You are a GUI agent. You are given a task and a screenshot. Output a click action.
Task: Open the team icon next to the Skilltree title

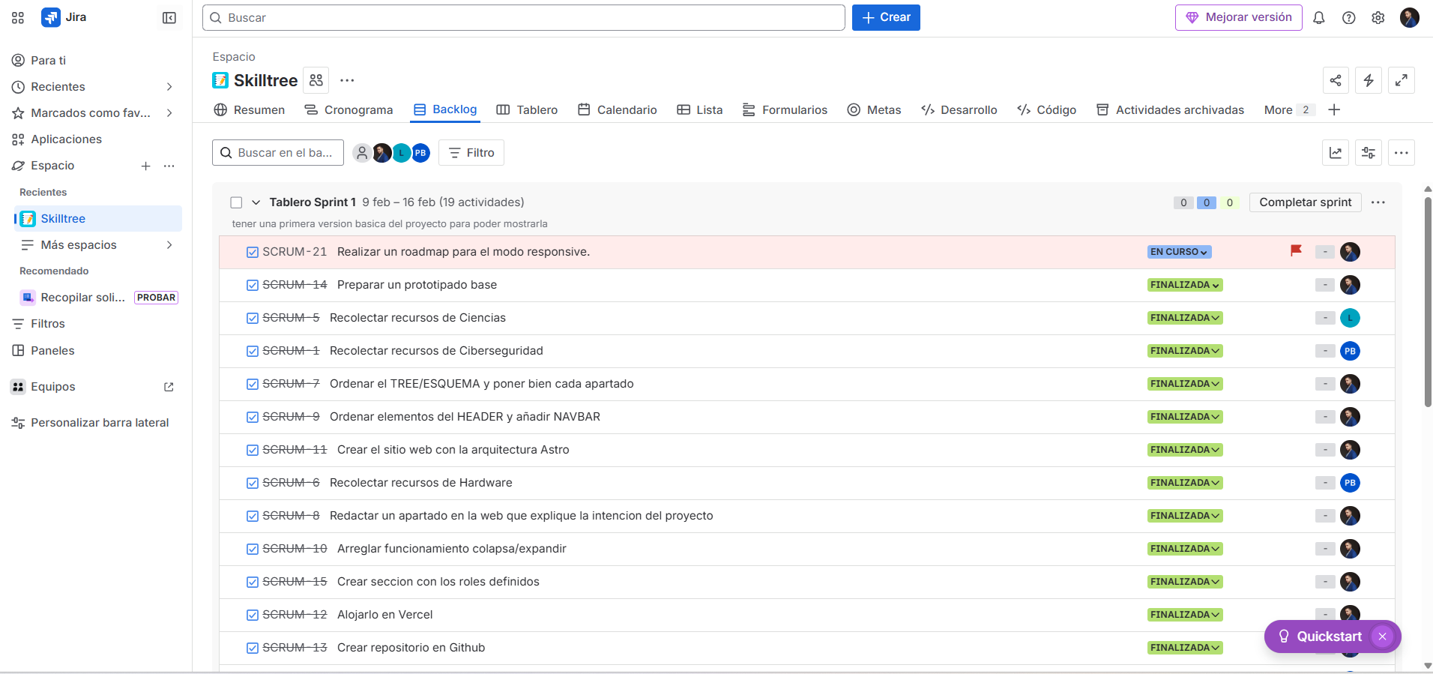click(x=316, y=79)
